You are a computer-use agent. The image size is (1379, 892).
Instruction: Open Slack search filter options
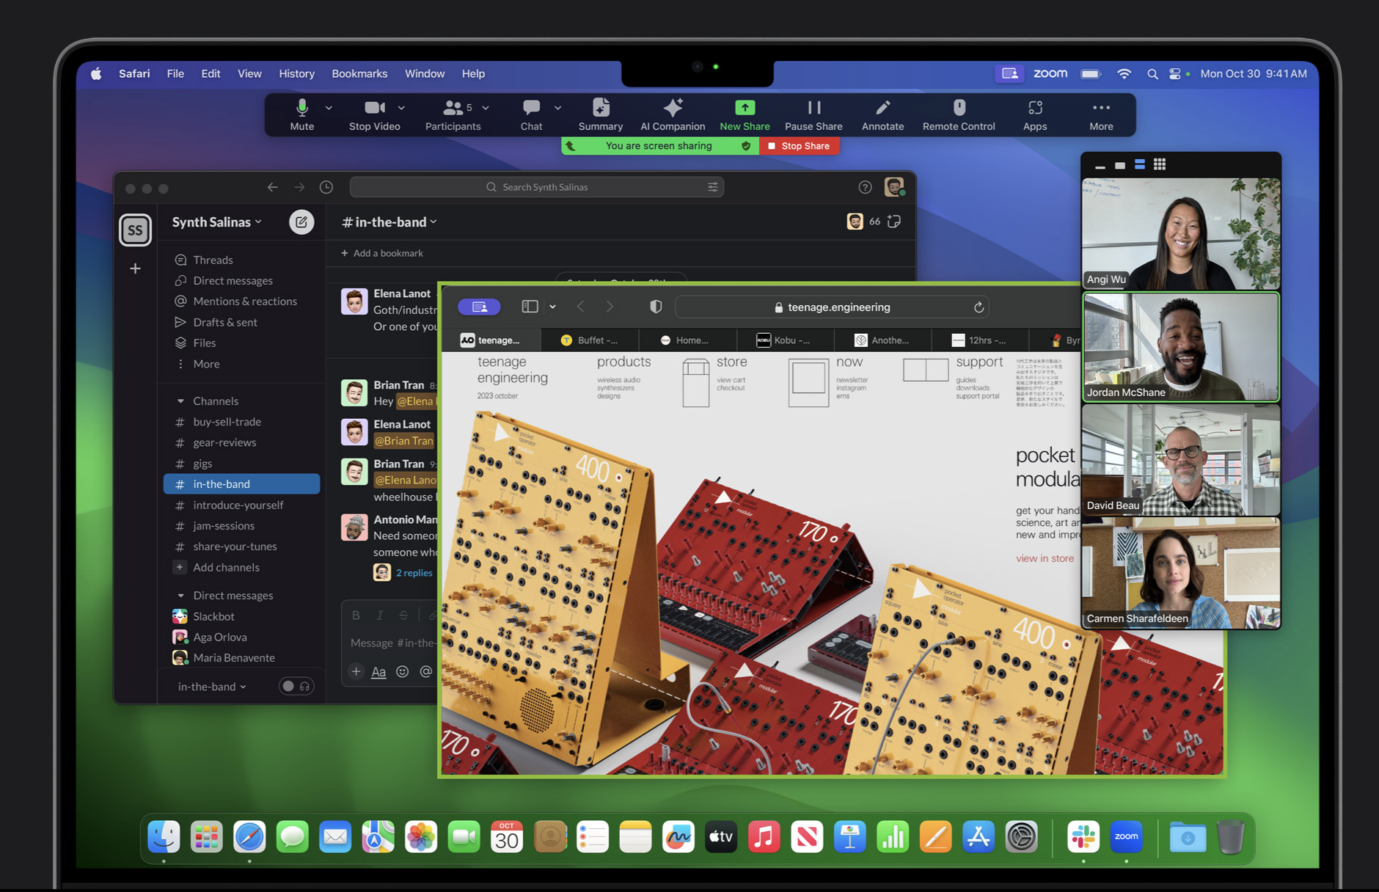tap(712, 187)
